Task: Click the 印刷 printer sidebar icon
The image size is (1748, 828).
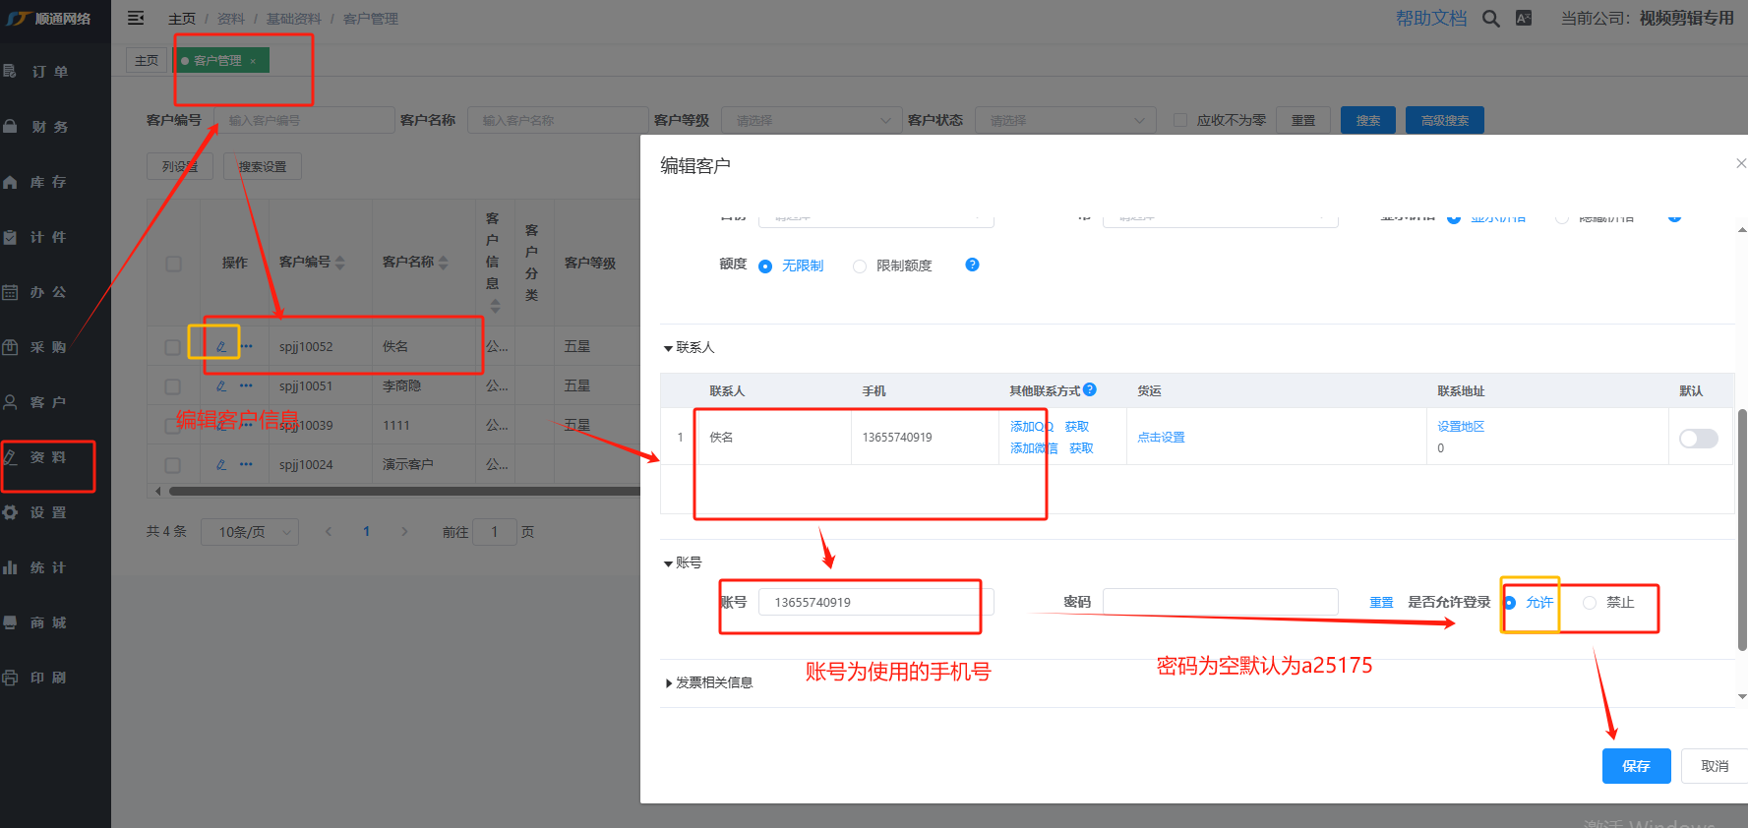Action: click(x=11, y=678)
